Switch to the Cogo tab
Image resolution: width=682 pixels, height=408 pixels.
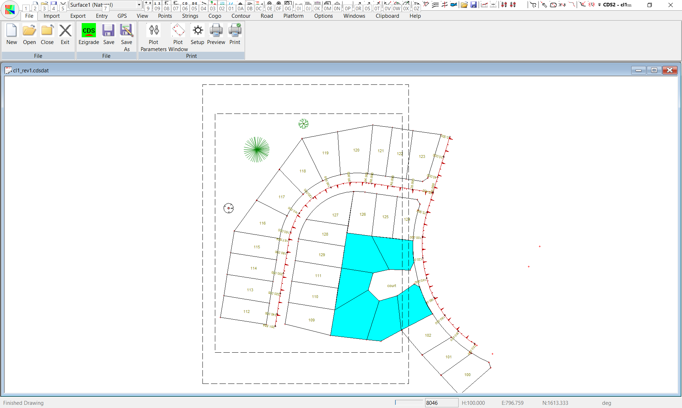coord(215,16)
